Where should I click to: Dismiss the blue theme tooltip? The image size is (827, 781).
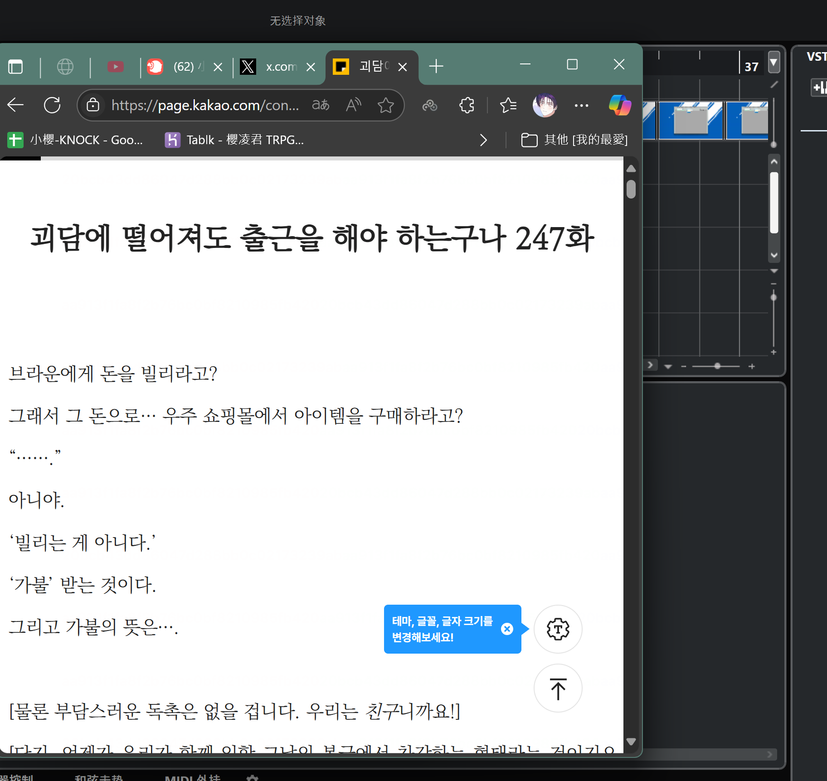coord(507,629)
